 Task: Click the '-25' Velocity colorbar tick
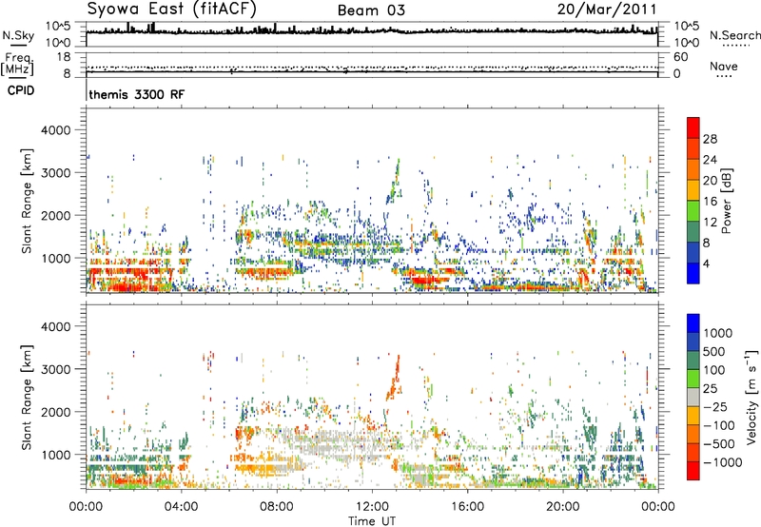coord(715,406)
